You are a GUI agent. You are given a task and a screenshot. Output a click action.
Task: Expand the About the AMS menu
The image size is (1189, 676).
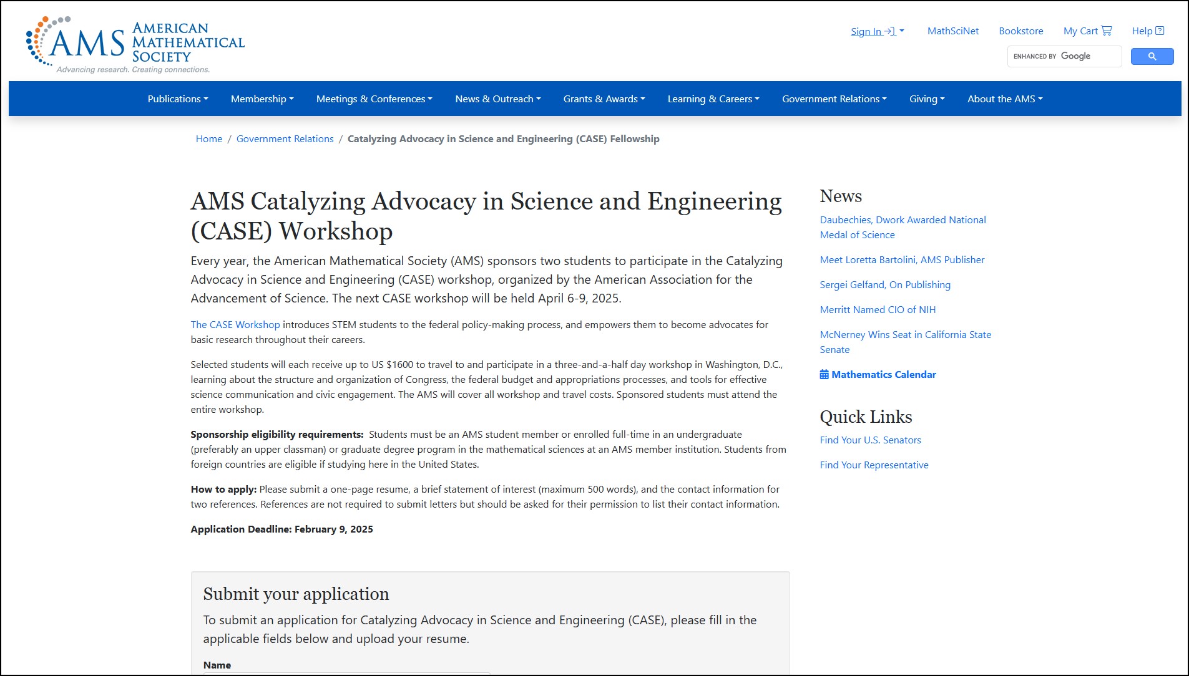pyautogui.click(x=1004, y=99)
